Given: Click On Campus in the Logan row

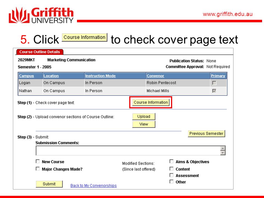Looking at the screenshot, I should (x=54, y=83).
